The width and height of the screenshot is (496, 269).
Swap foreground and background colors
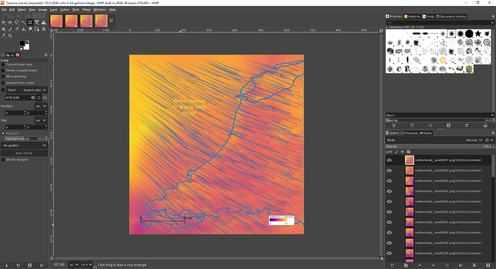28,42
